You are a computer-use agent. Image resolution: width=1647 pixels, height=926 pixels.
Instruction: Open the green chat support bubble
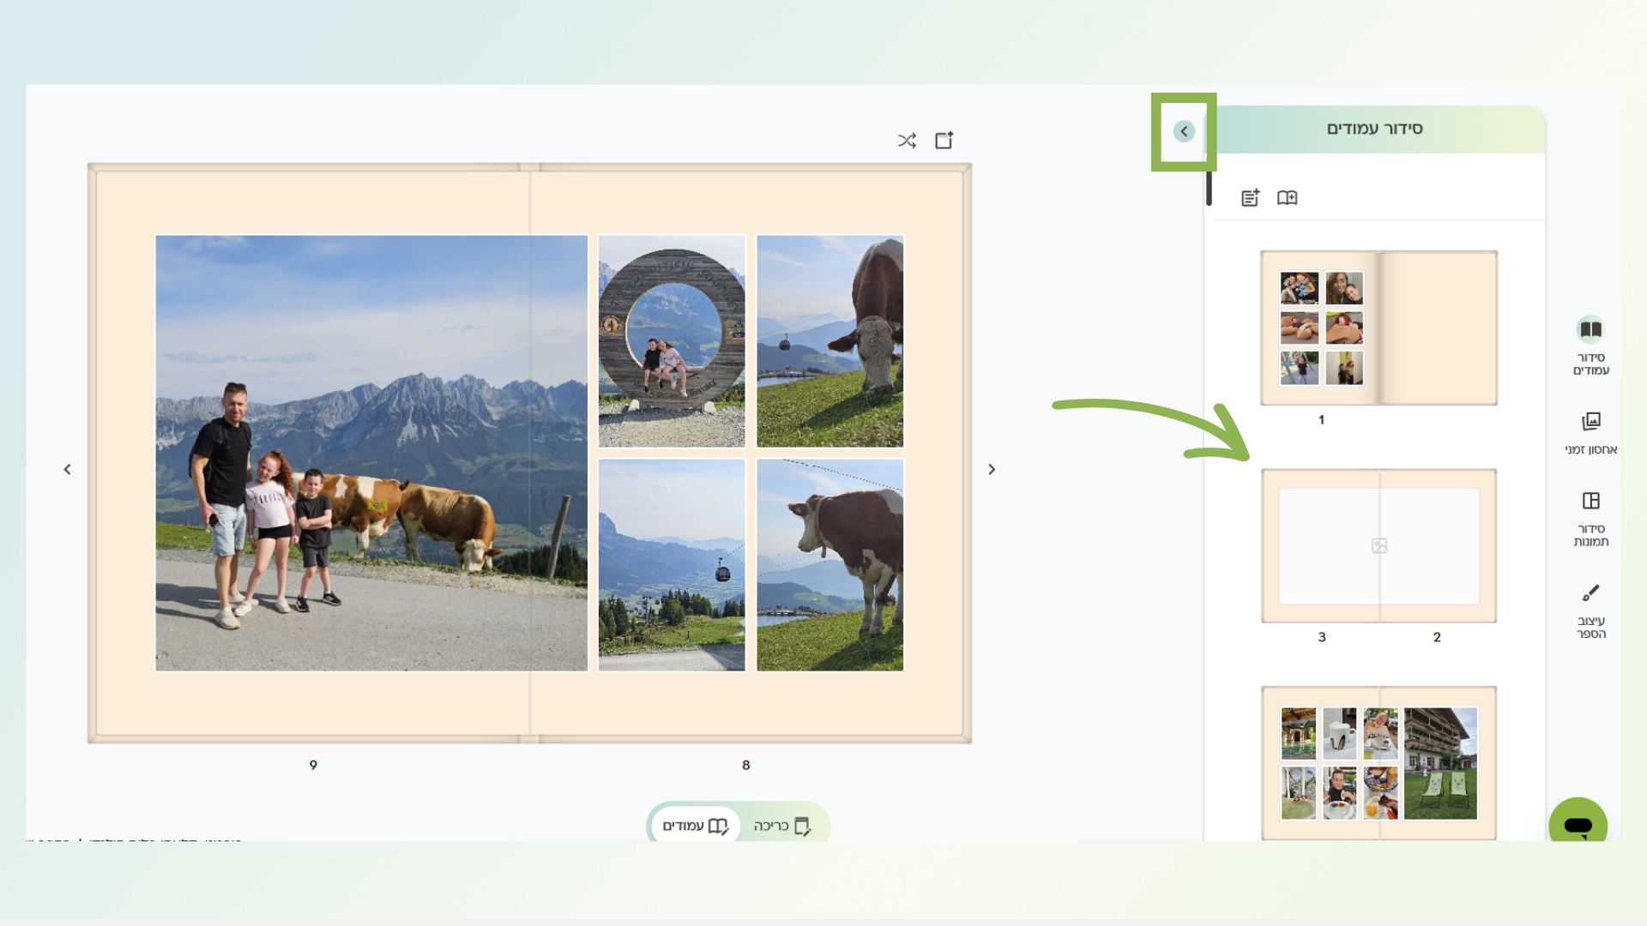(1578, 824)
